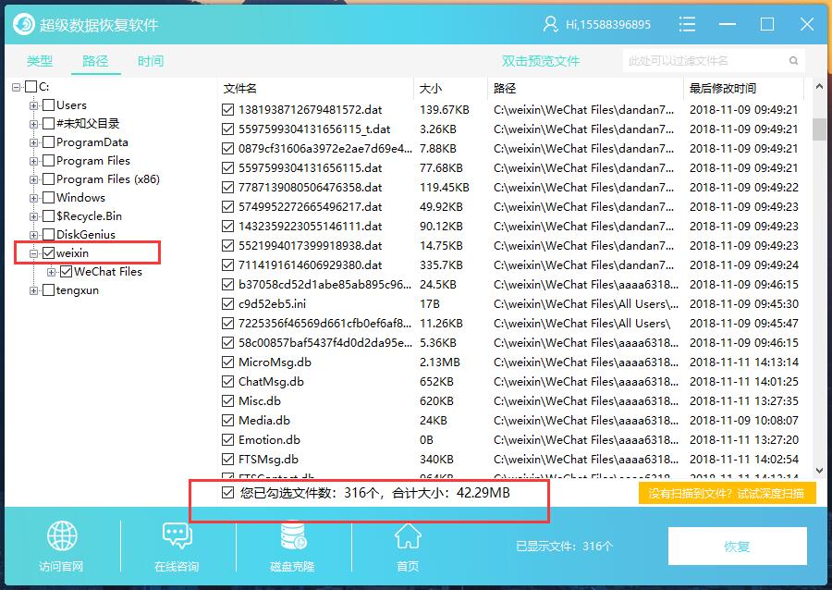Screen dimensions: 832x590
Task: Uncheck the Emotion.db file checkbox
Action: pos(227,440)
